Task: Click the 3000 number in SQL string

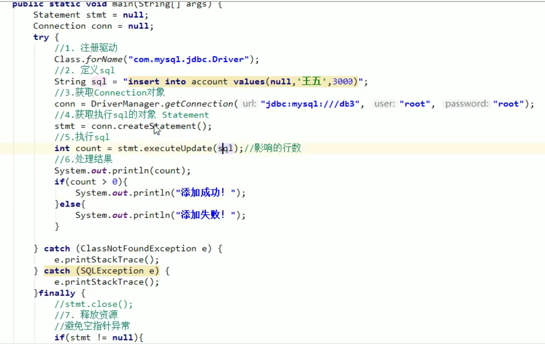Action: (343, 82)
